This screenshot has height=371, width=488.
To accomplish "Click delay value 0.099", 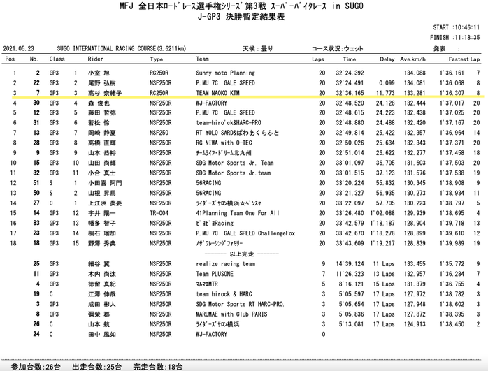I will tap(387, 83).
